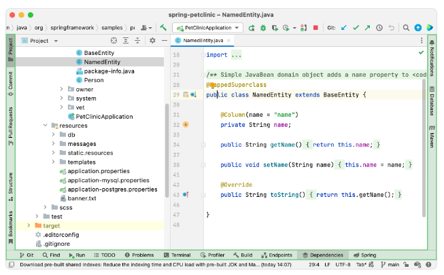Expand the system folder
The image size is (444, 275).
pos(61,98)
